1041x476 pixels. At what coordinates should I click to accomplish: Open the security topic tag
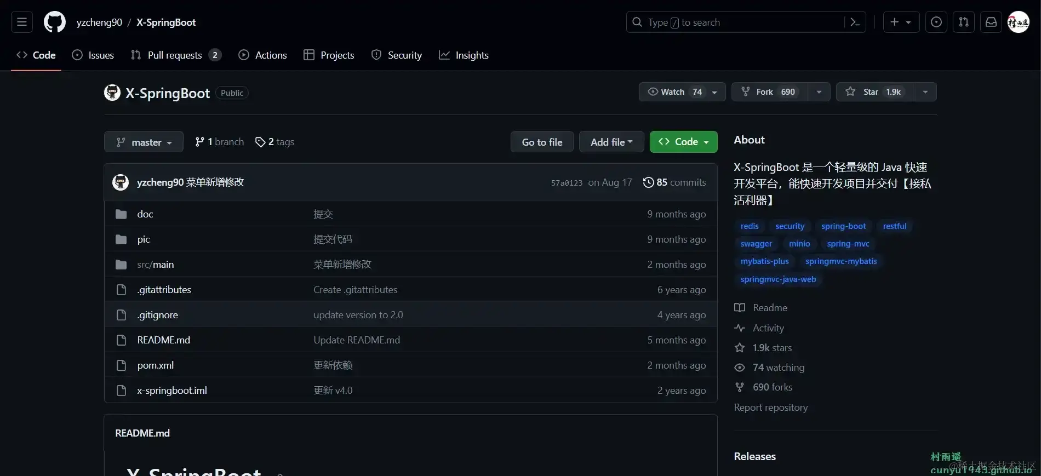click(790, 226)
